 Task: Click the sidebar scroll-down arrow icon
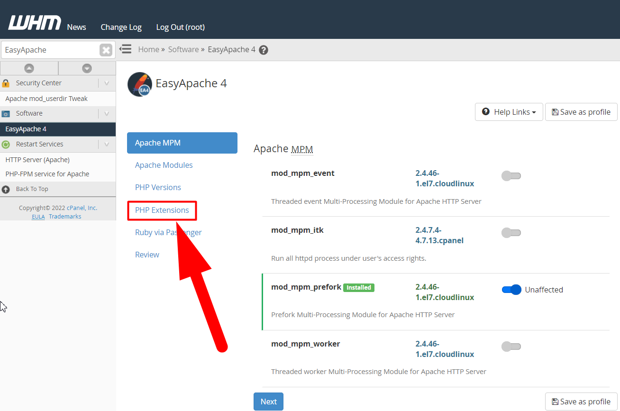87,68
